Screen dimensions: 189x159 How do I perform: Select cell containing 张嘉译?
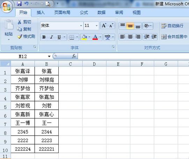pos(23,71)
